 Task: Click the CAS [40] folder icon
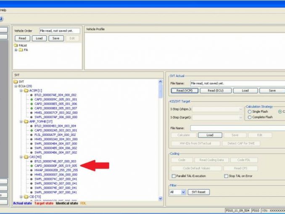(x=26, y=156)
